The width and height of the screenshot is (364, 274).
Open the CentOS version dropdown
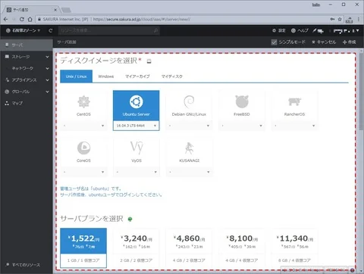(83, 126)
